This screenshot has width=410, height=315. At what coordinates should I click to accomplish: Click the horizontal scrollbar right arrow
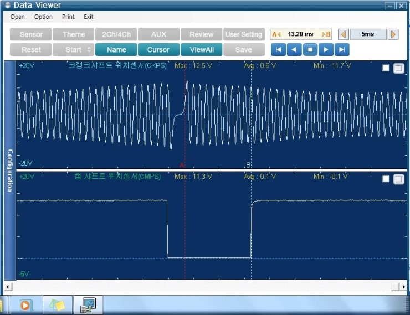[403, 287]
